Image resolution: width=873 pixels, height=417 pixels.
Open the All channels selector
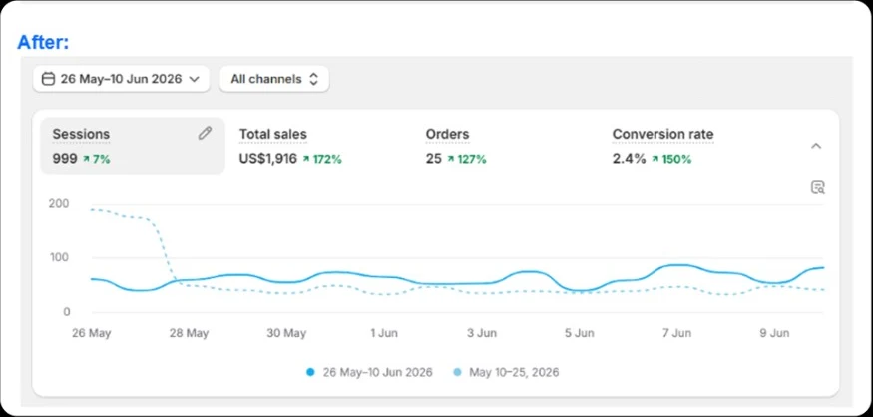click(x=274, y=79)
